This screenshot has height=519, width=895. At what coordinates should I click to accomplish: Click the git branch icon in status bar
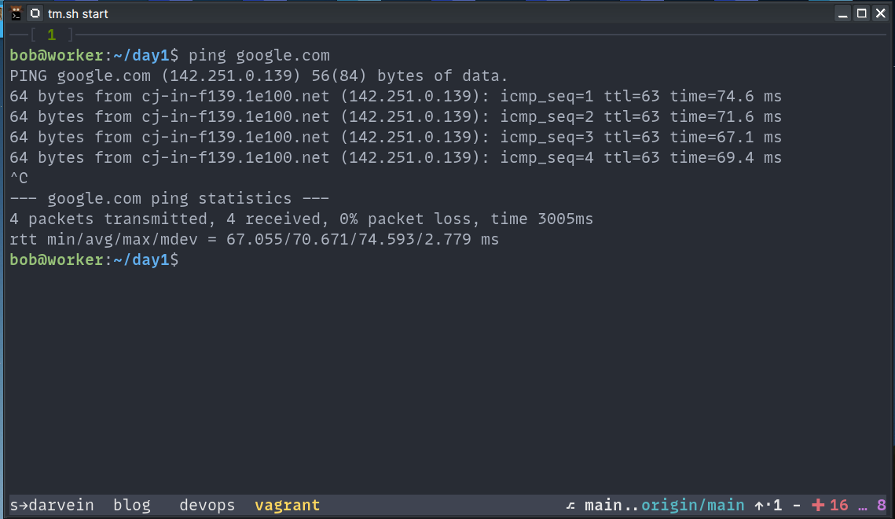click(x=570, y=506)
